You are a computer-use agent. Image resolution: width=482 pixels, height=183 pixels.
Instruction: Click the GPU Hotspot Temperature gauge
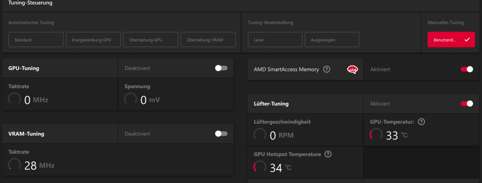click(x=260, y=167)
